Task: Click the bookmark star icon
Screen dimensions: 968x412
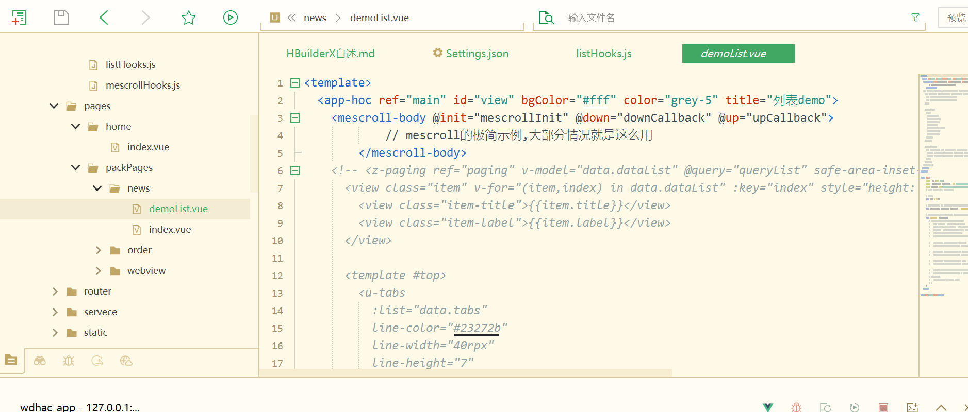Action: coord(189,18)
